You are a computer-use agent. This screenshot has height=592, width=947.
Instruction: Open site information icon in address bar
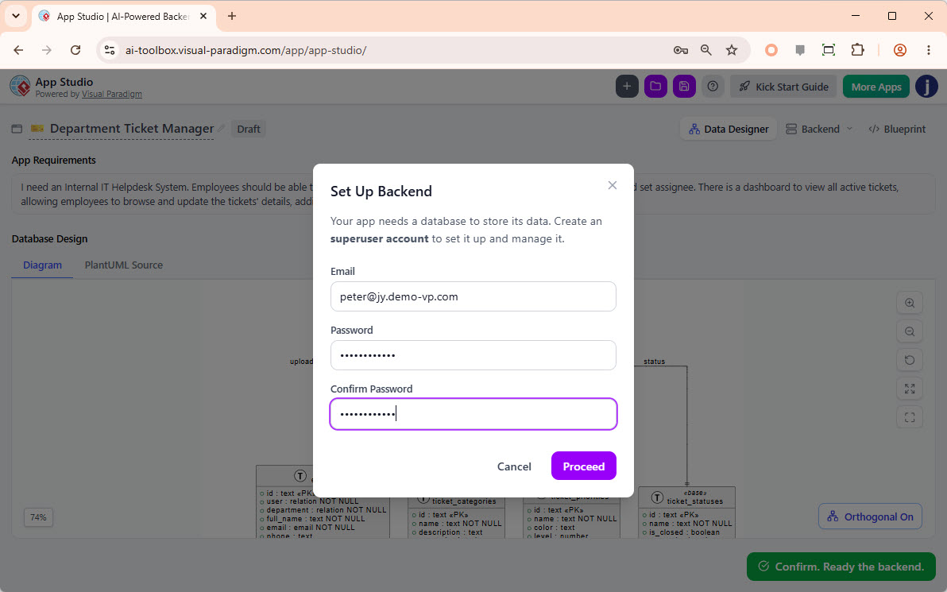(x=110, y=50)
